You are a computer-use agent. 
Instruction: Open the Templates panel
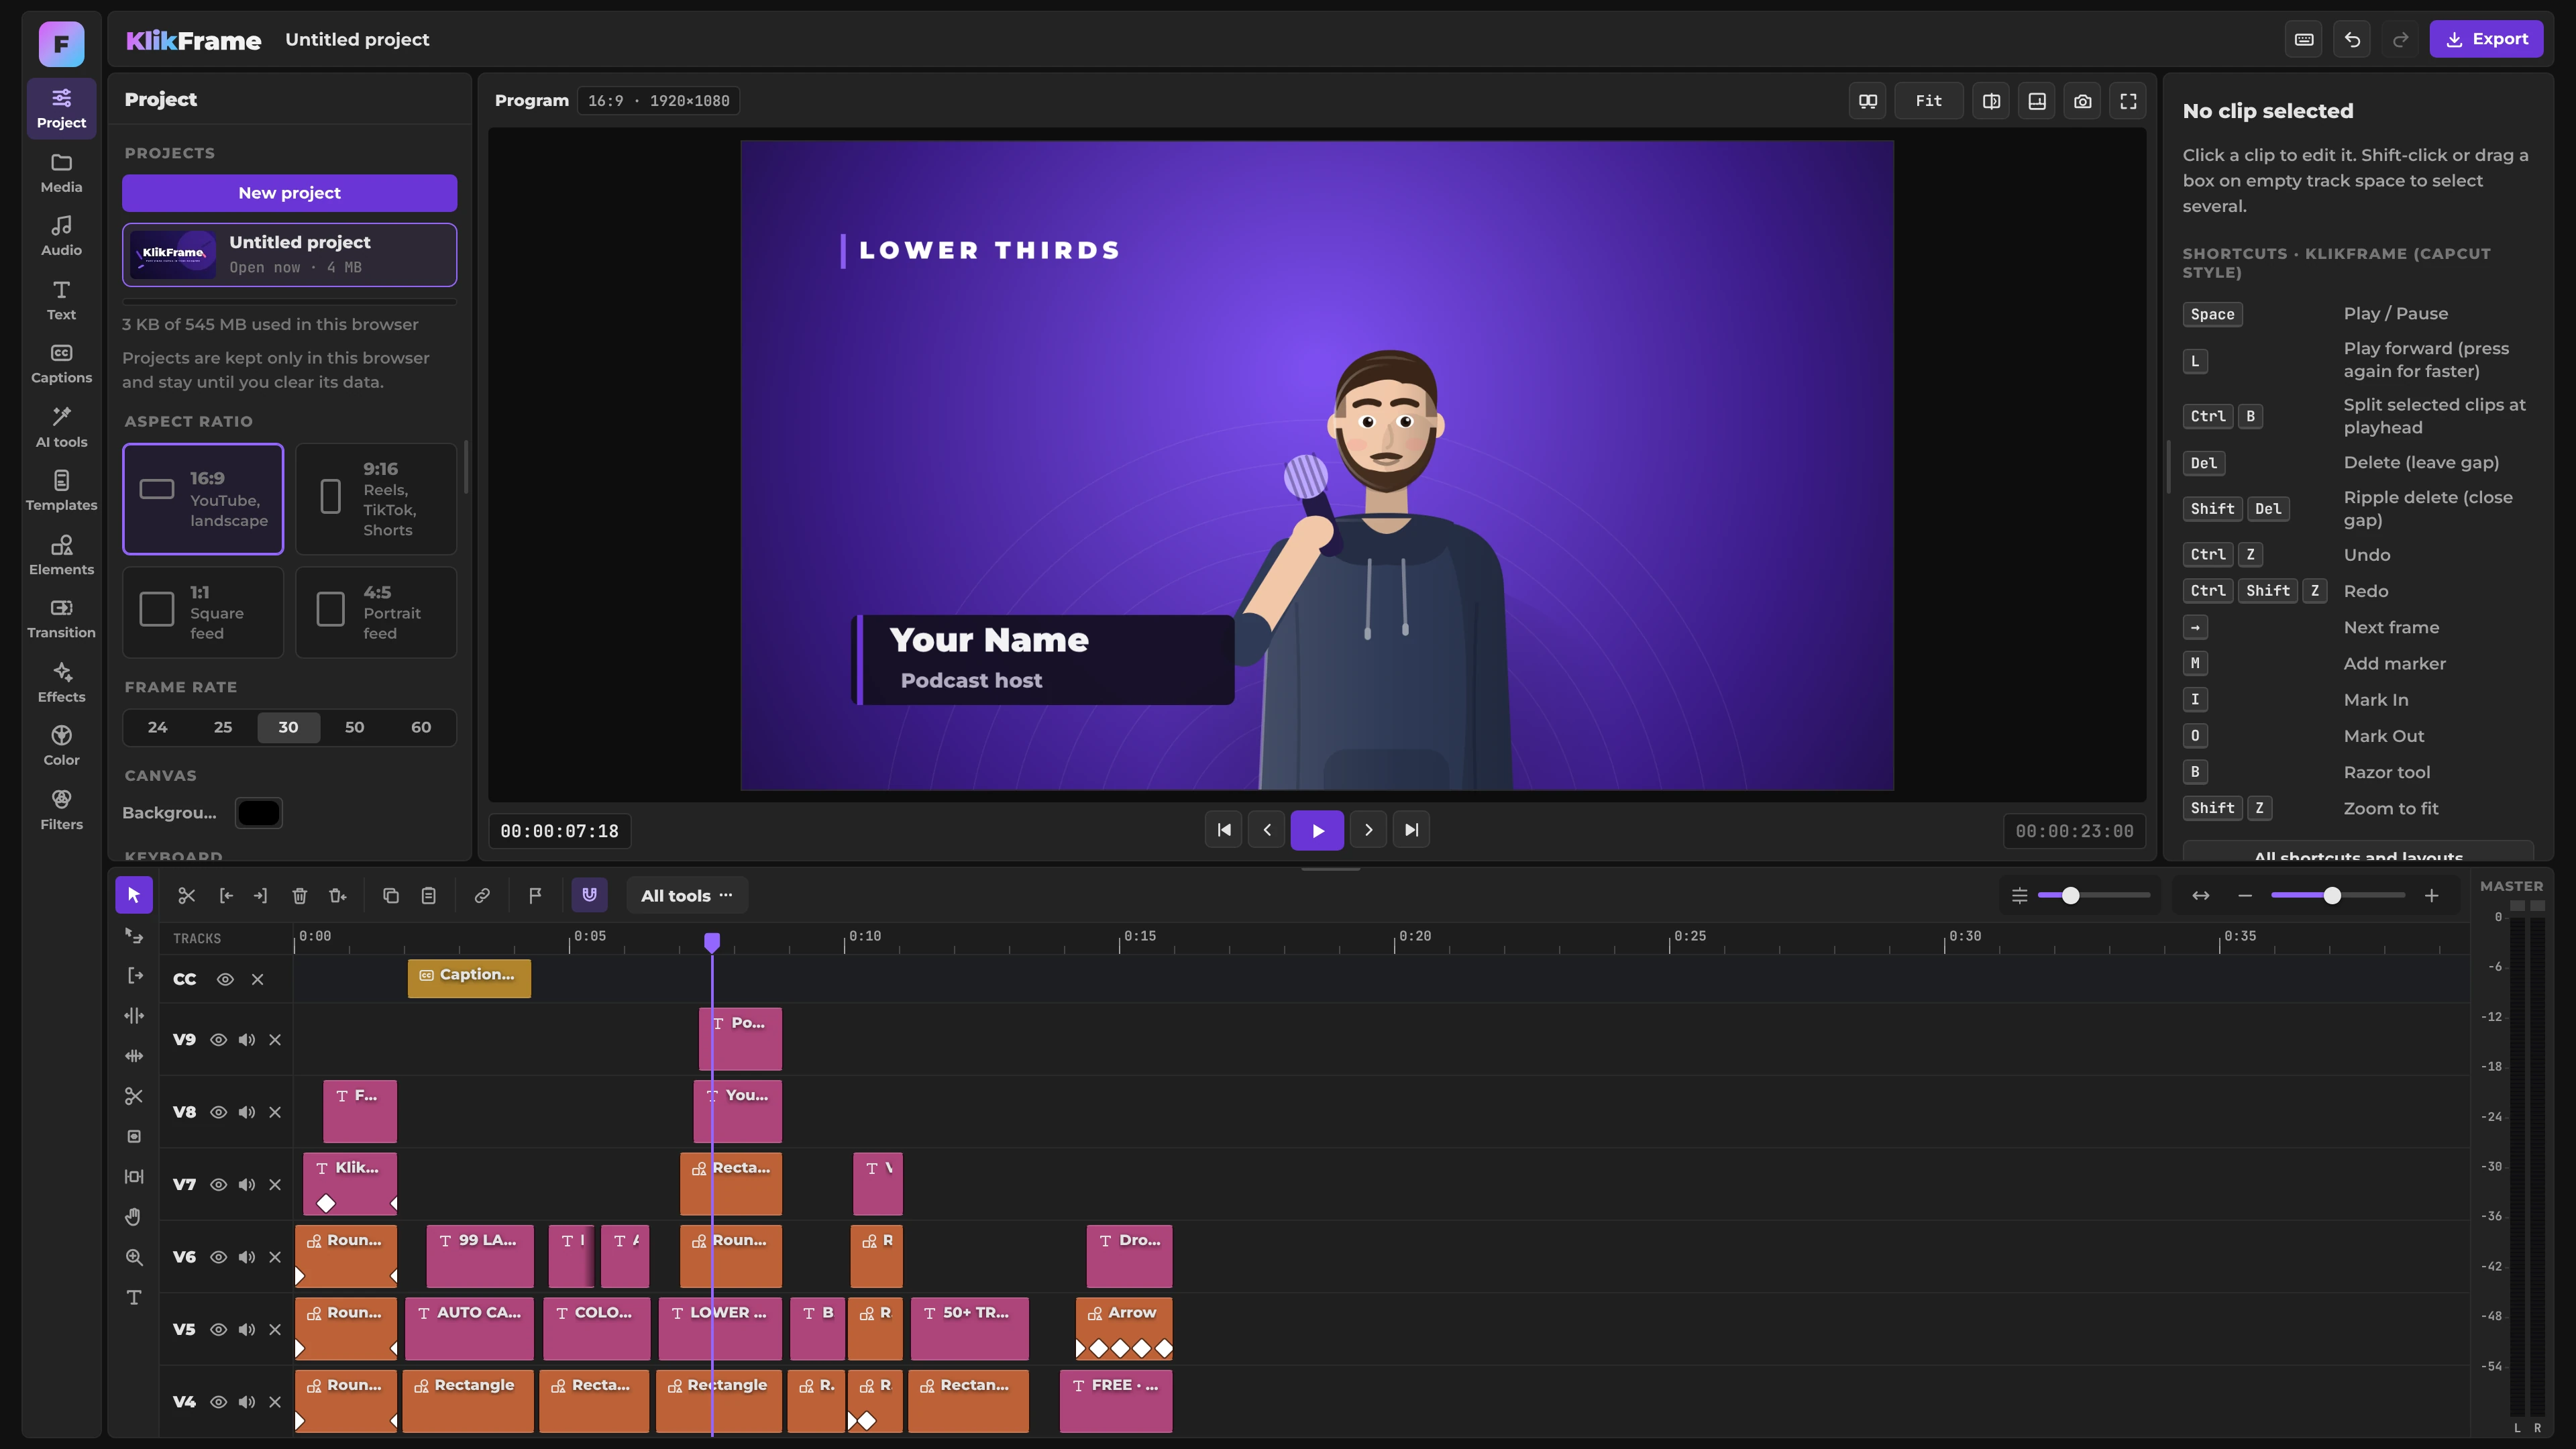tap(61, 491)
